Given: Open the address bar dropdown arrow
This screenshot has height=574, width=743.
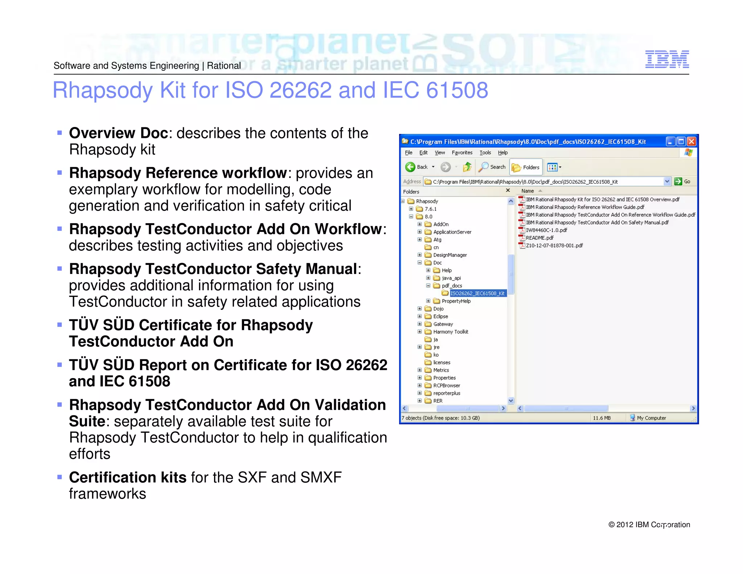Looking at the screenshot, I should (x=667, y=181).
